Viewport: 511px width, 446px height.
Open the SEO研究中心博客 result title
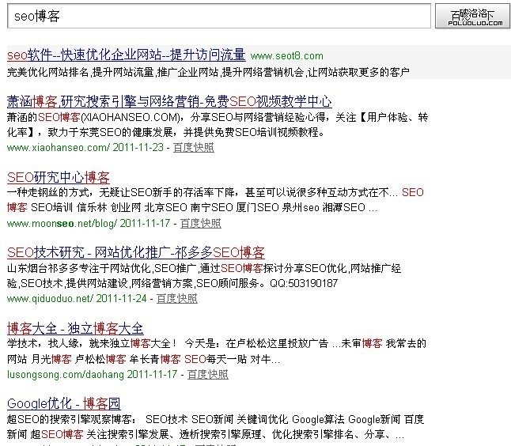[x=58, y=177]
